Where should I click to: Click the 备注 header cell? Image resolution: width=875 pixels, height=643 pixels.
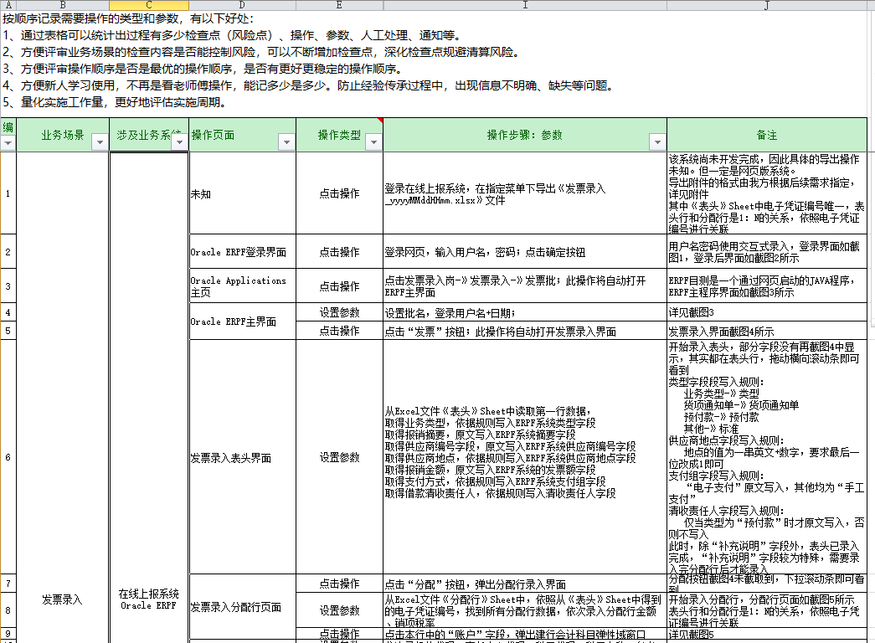(767, 135)
